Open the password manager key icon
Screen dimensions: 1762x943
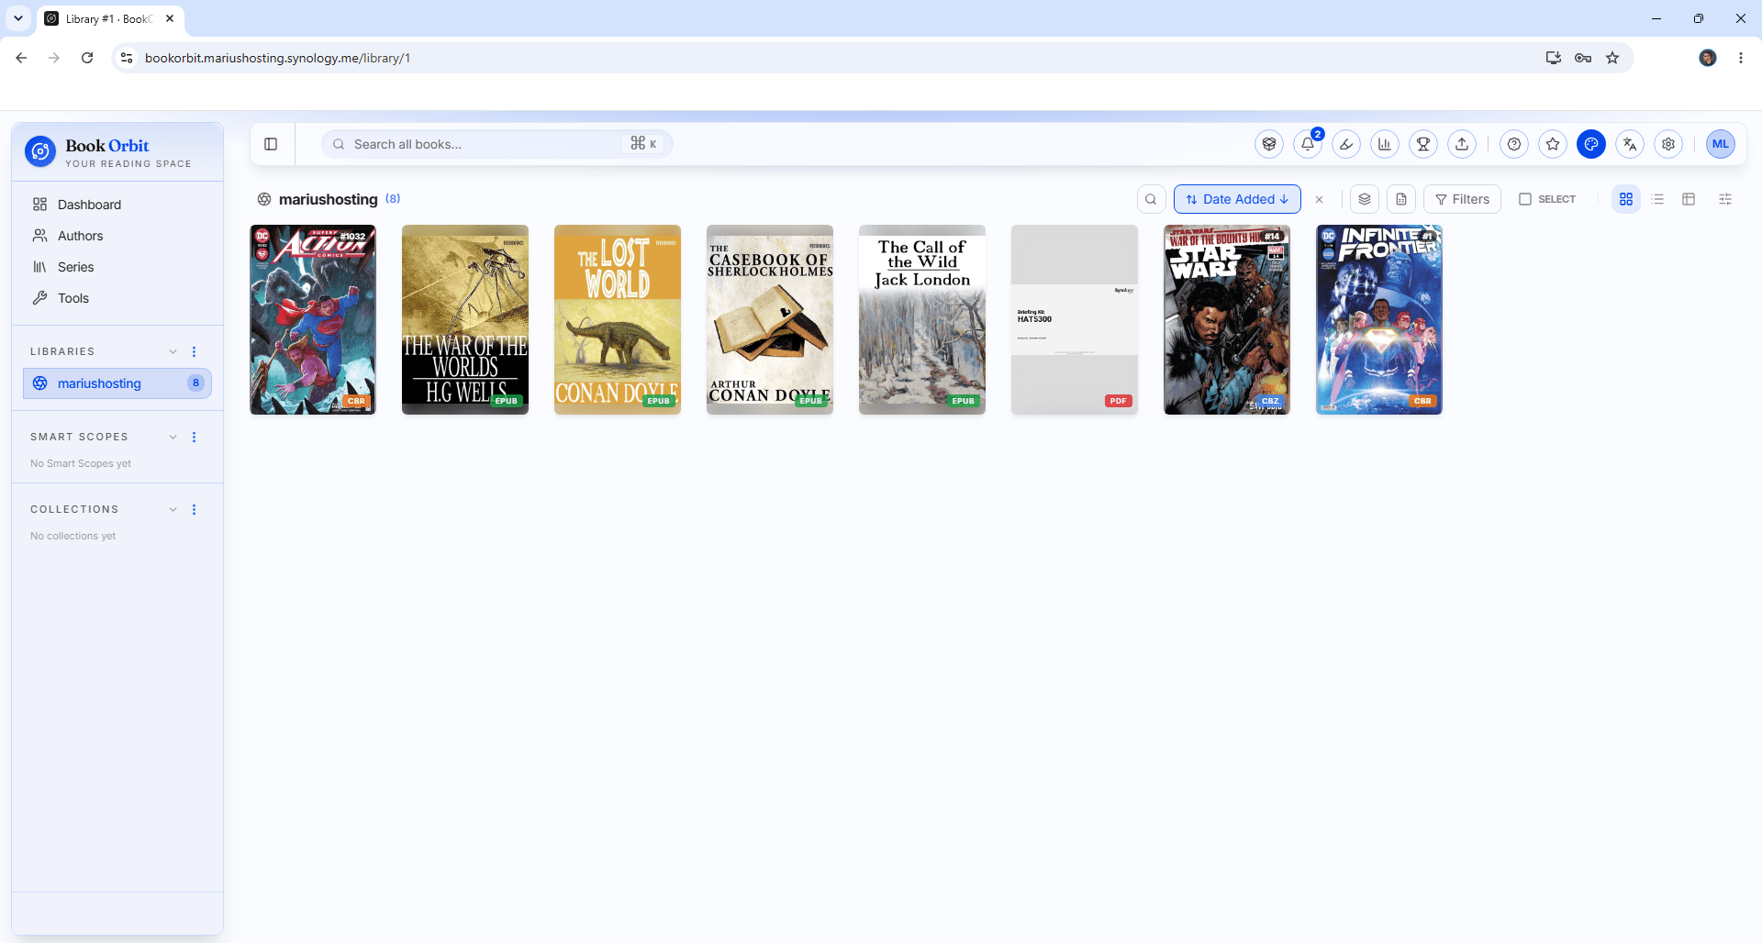pos(1583,58)
